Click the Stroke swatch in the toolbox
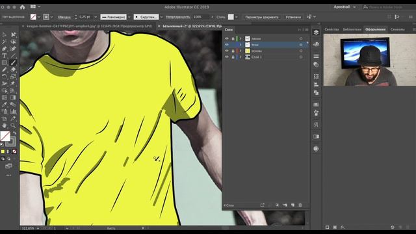The width and height of the screenshot is (416, 234). pyautogui.click(x=11, y=142)
